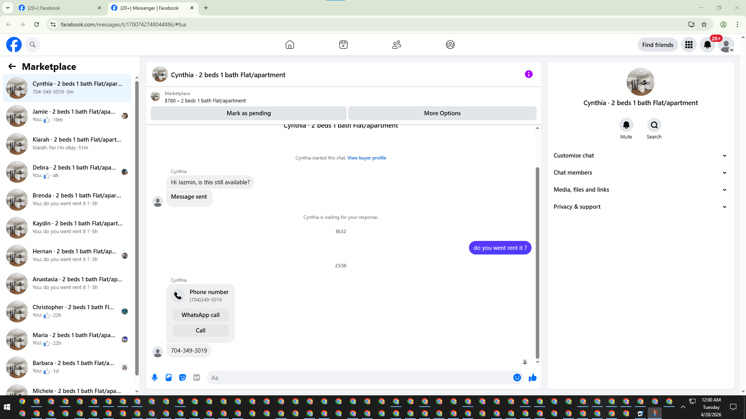This screenshot has height=419, width=746.
Task: Open the Windows Start menu
Action: pyautogui.click(x=7, y=407)
